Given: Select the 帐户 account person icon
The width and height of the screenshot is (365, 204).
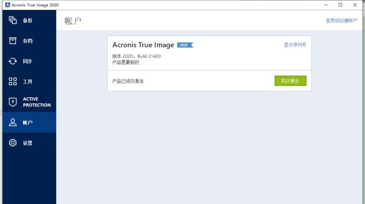Looking at the screenshot, I should click(x=13, y=122).
